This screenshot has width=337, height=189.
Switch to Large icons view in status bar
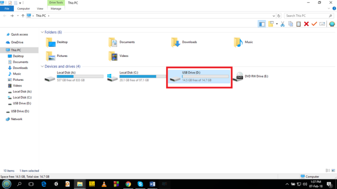333,171
